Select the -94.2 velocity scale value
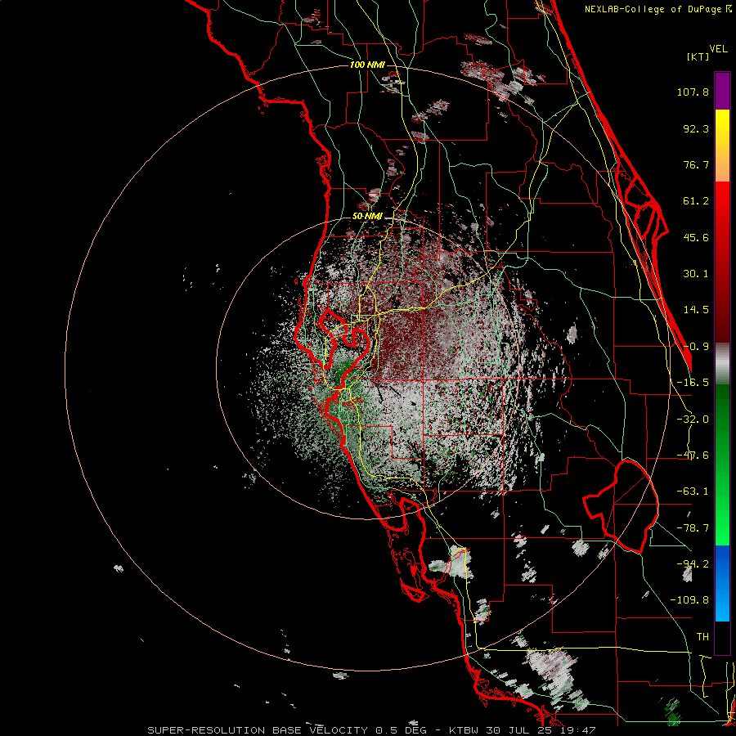The height and width of the screenshot is (736, 736). [x=693, y=563]
